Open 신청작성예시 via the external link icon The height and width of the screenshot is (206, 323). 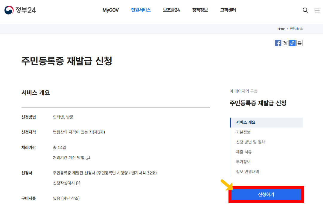click(x=78, y=183)
